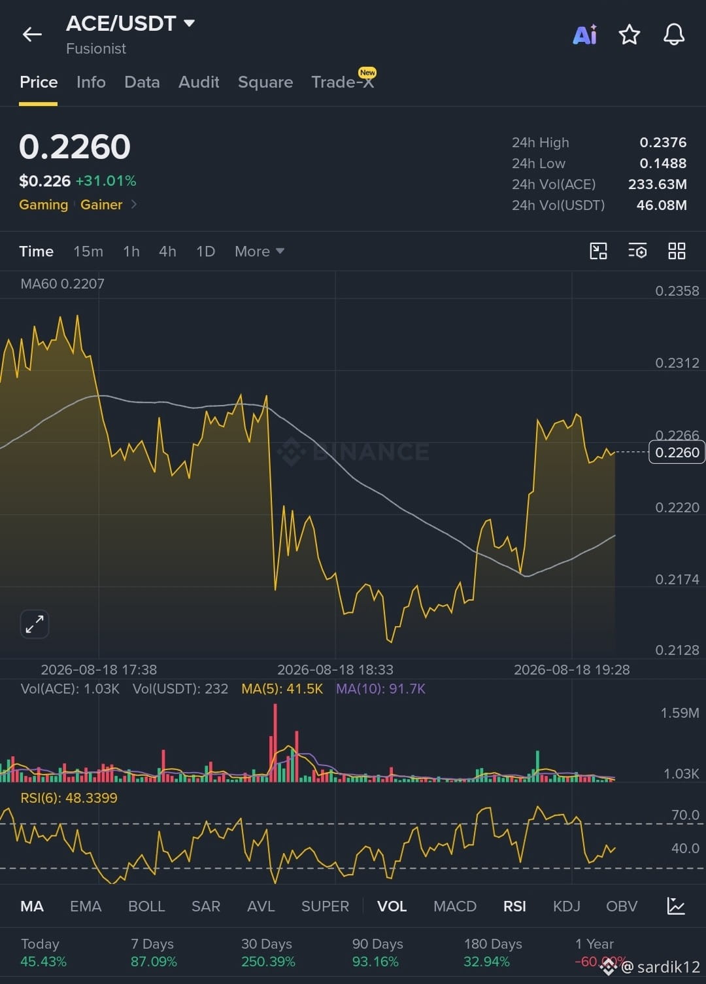
Task: Expand chart to fullscreen
Action: (x=35, y=624)
